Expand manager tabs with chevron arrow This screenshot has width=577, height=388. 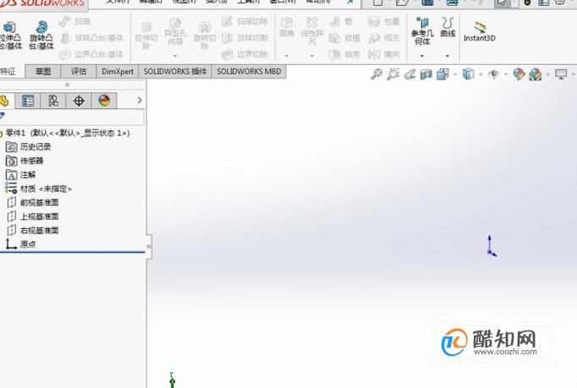(139, 100)
